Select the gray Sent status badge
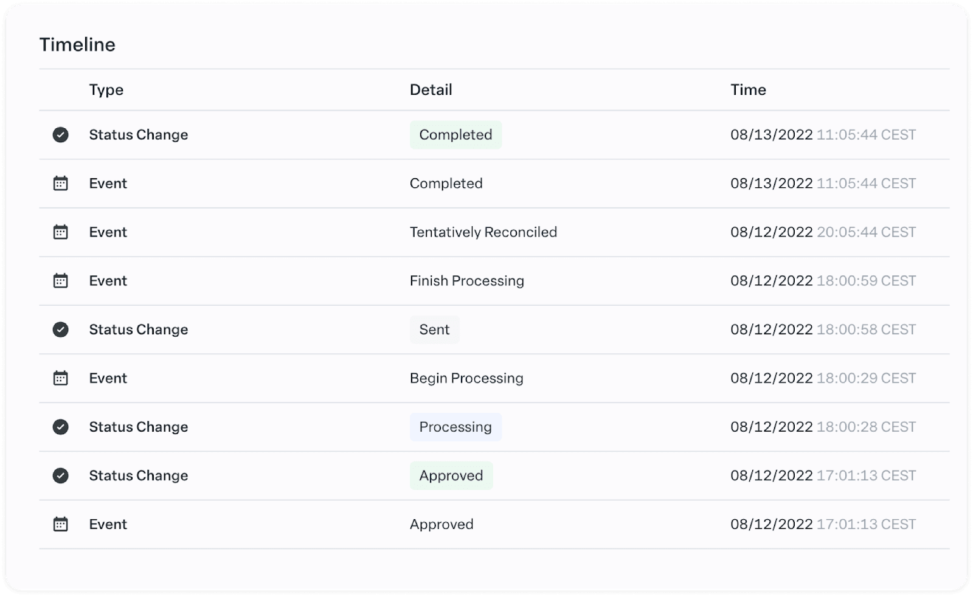The height and width of the screenshot is (597, 973). coord(434,330)
